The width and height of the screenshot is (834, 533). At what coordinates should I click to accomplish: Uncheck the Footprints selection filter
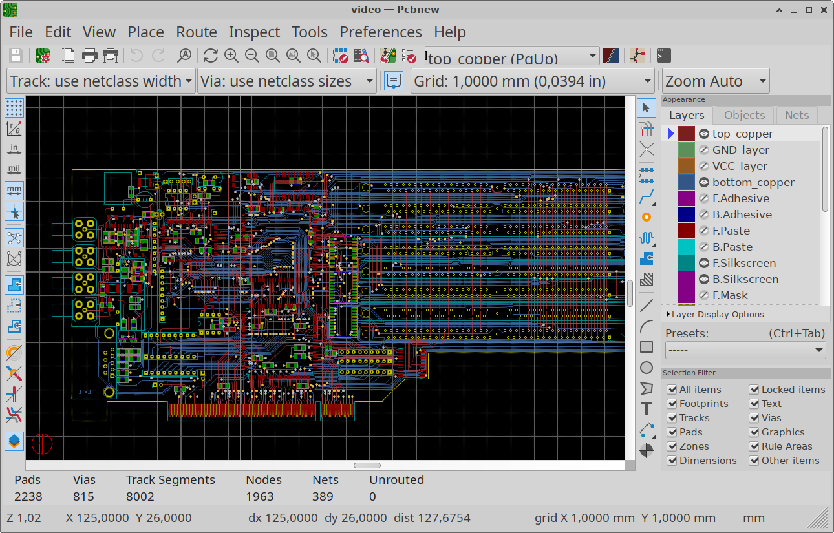click(672, 404)
